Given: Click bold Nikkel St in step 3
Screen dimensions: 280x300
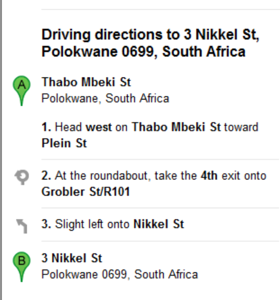Looking at the screenshot, I should [158, 224].
